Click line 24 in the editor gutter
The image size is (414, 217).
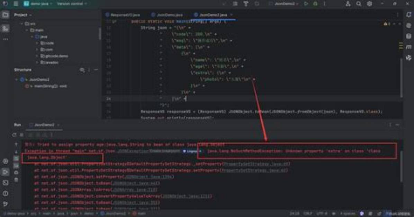point(108,99)
